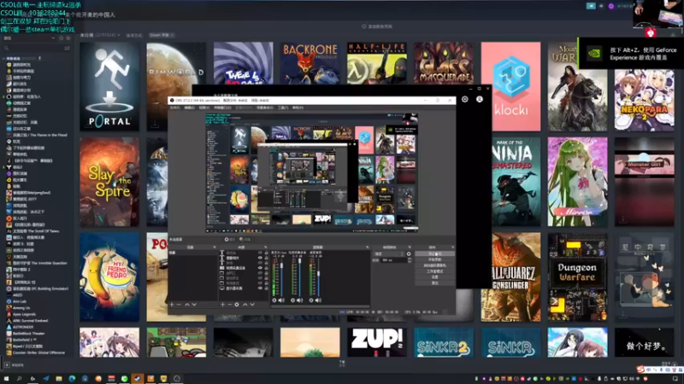Mute 桌面音频 channel speaker
Viewport: 684px width, 384px height.
click(x=318, y=300)
